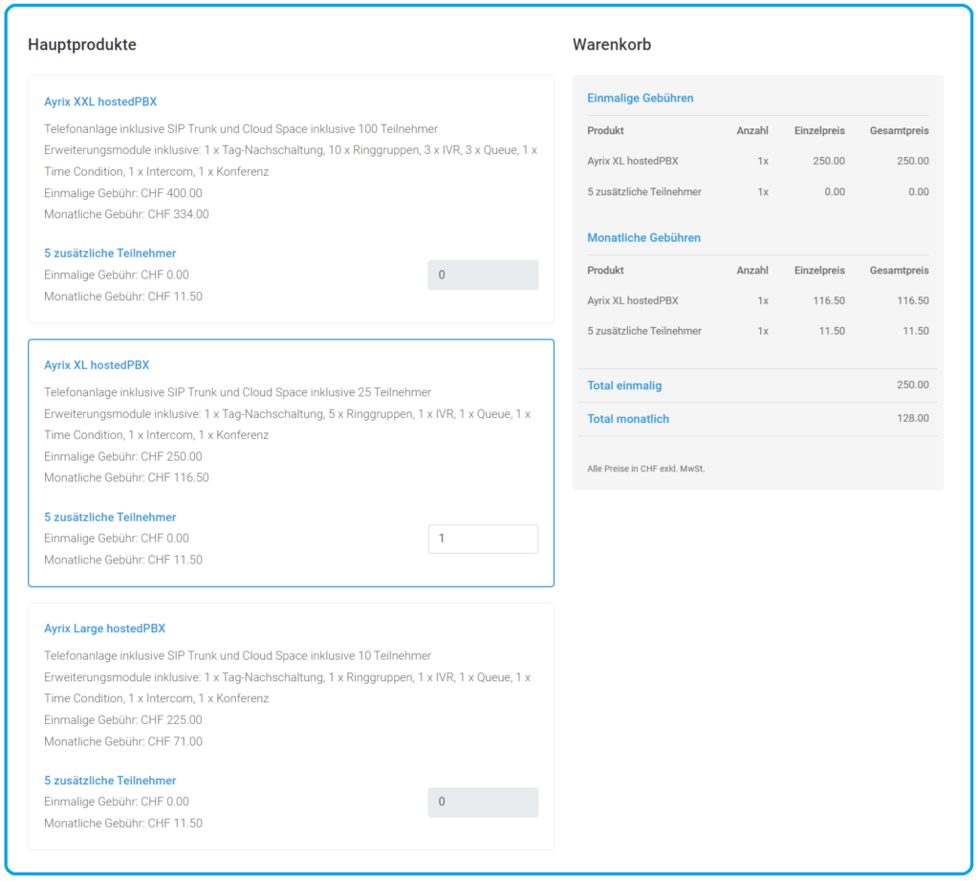Click 'Einzelpreis' column header under Monatliche Gebühren

click(819, 271)
